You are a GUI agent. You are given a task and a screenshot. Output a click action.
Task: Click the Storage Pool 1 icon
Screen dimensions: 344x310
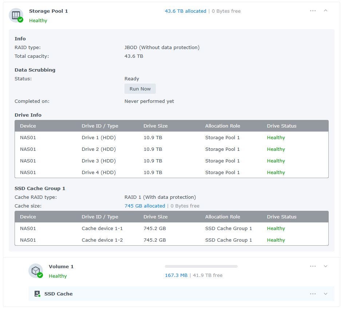[16, 15]
